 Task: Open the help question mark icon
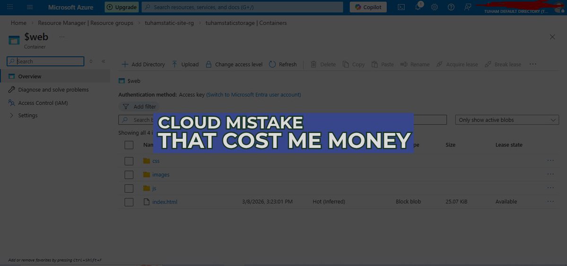(451, 7)
